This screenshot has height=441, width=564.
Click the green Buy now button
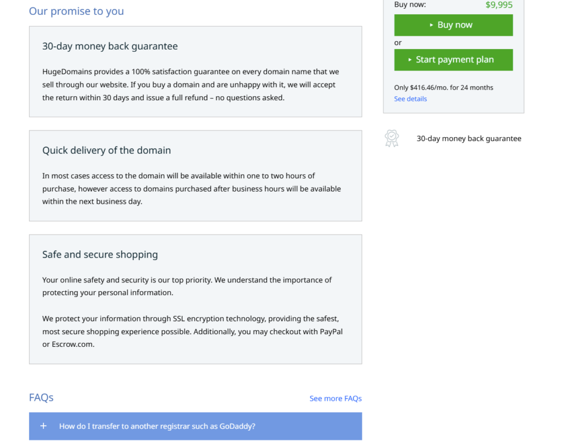(x=453, y=25)
